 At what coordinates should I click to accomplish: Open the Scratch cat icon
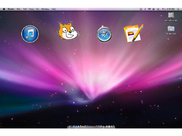coord(68,31)
